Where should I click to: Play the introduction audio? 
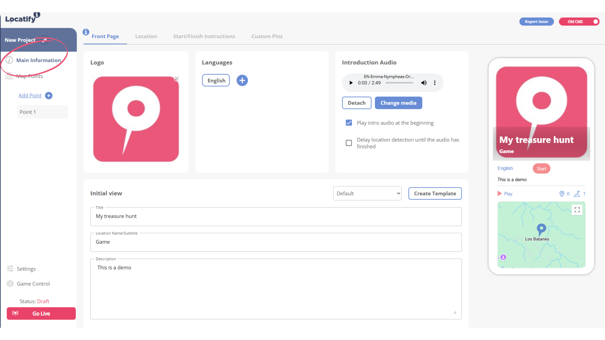tap(351, 83)
